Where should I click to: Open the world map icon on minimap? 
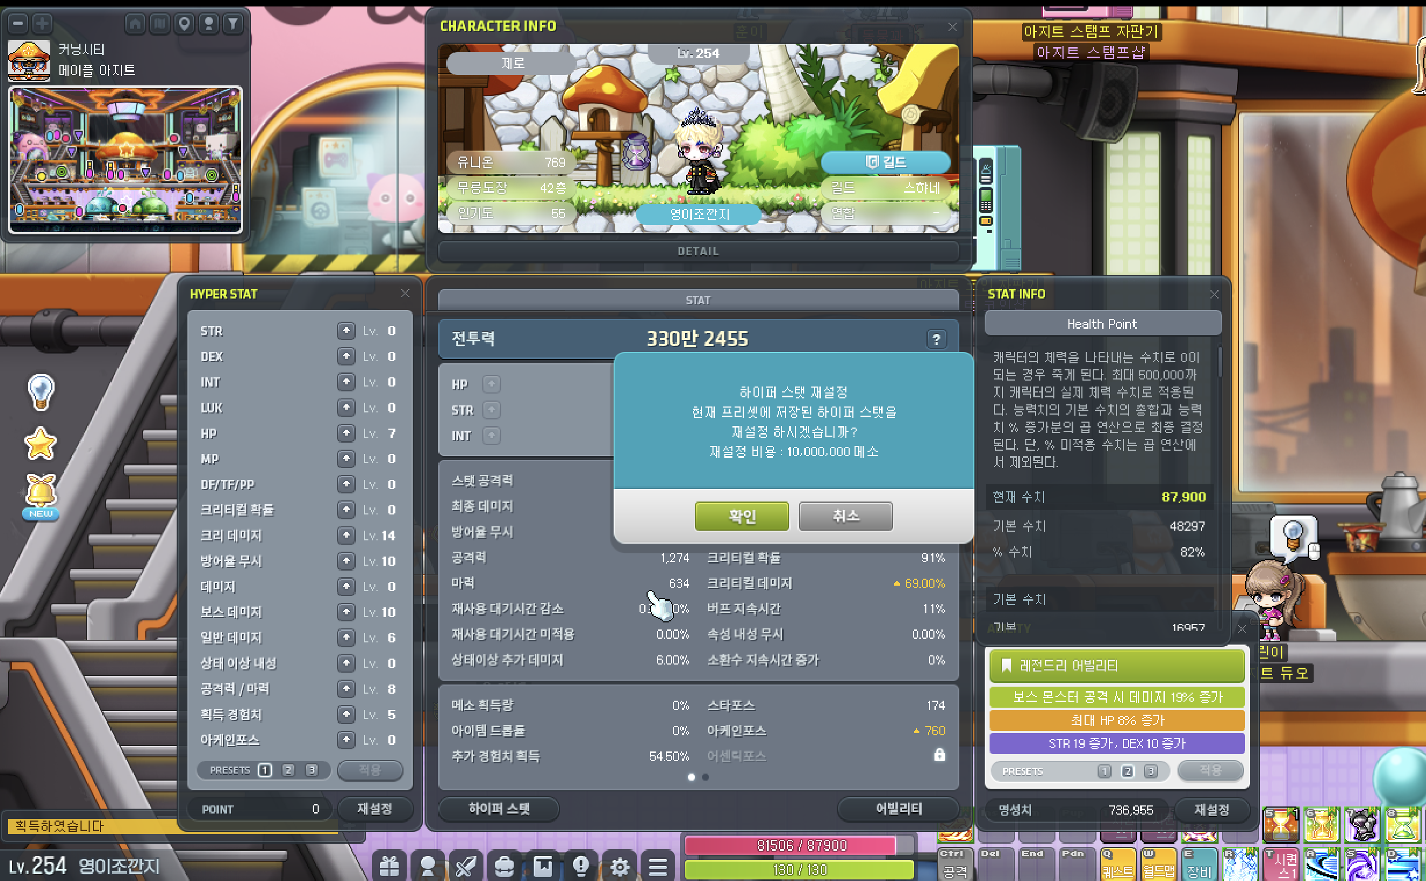coord(160,24)
